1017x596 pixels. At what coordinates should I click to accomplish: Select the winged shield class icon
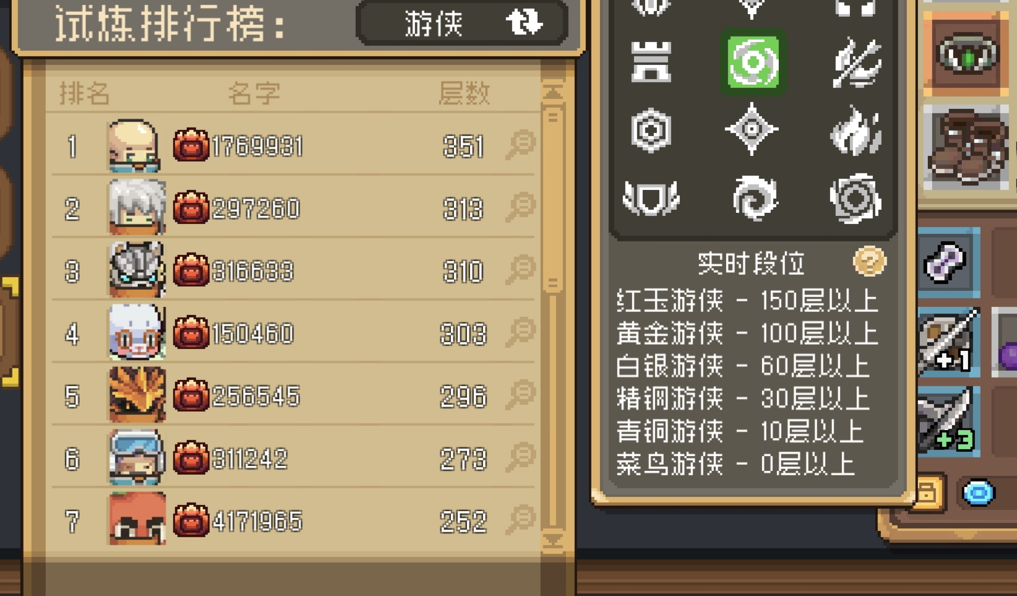(651, 198)
